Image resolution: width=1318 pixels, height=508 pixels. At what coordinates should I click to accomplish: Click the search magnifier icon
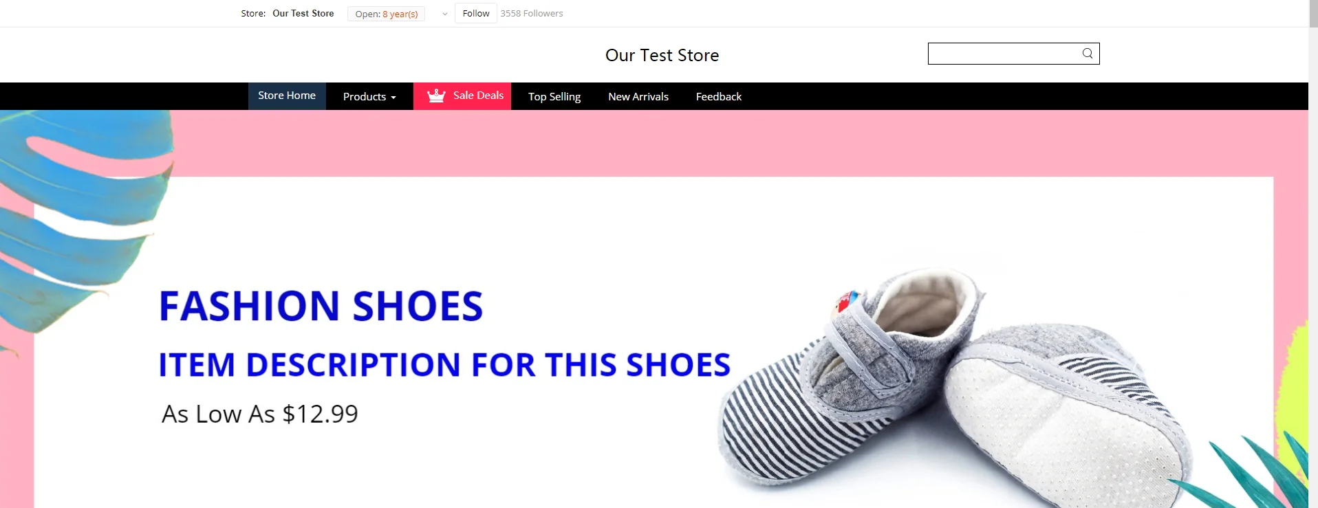[1087, 54]
